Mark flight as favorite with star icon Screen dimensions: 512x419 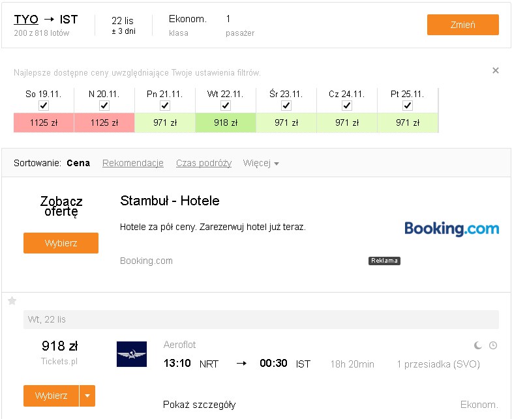pyautogui.click(x=12, y=300)
